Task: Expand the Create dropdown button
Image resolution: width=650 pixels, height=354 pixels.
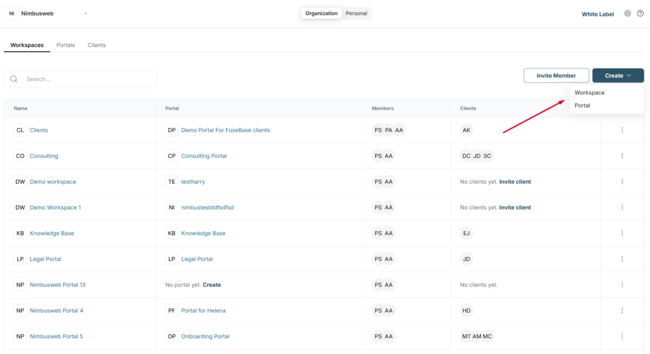Action: 618,76
